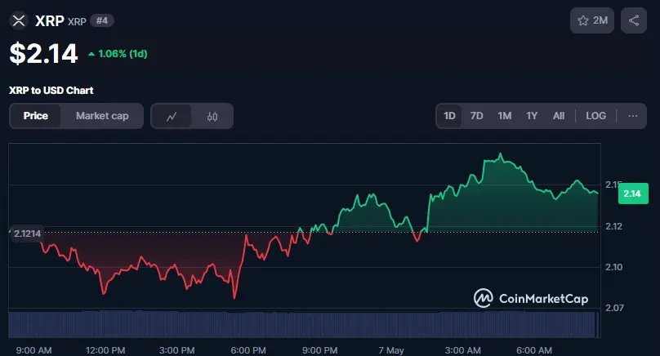Click the volume bars below the chart
This screenshot has height=356, width=660.
tap(303, 324)
